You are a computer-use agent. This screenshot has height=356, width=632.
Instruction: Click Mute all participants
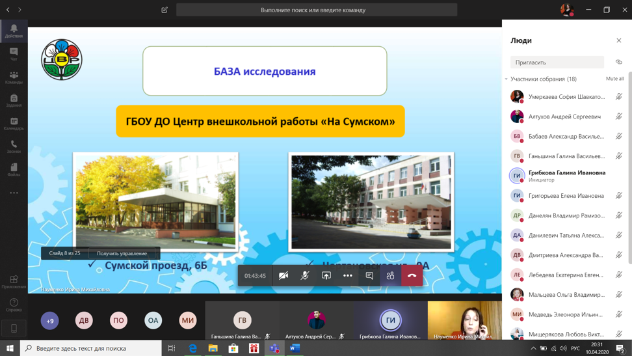[x=614, y=79]
